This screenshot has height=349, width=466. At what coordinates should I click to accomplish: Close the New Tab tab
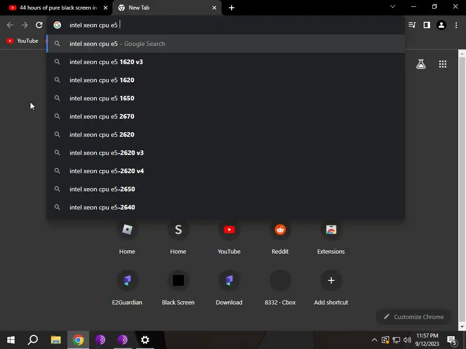[214, 8]
